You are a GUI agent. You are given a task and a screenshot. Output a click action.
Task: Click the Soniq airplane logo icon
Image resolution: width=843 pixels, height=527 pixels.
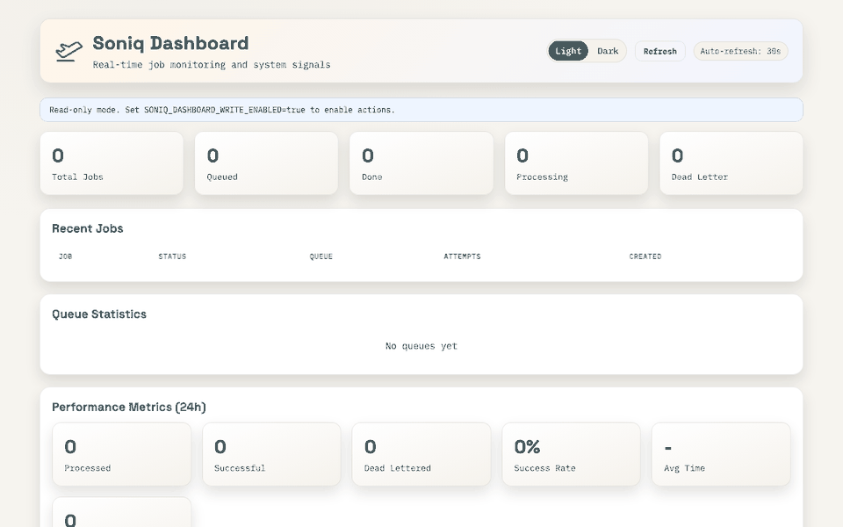click(x=68, y=51)
